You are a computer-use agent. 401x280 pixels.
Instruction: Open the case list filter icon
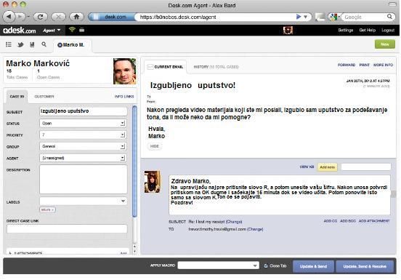(9, 44)
